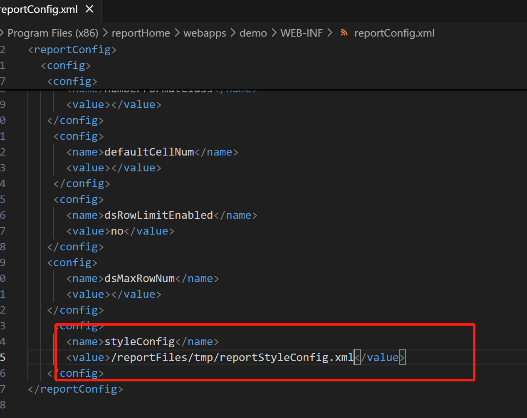Expand the reportHome breadcrumb folder
This screenshot has width=527, height=418.
coord(141,33)
